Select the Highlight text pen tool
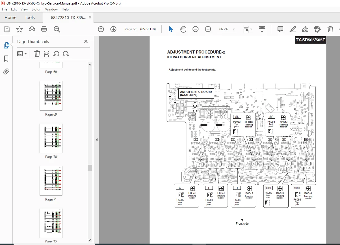The image size is (340, 245). coord(293,29)
